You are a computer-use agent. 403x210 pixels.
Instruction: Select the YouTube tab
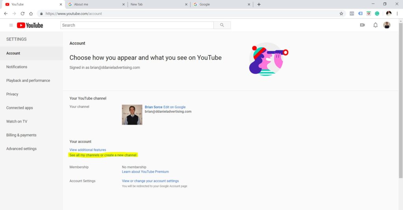(33, 4)
